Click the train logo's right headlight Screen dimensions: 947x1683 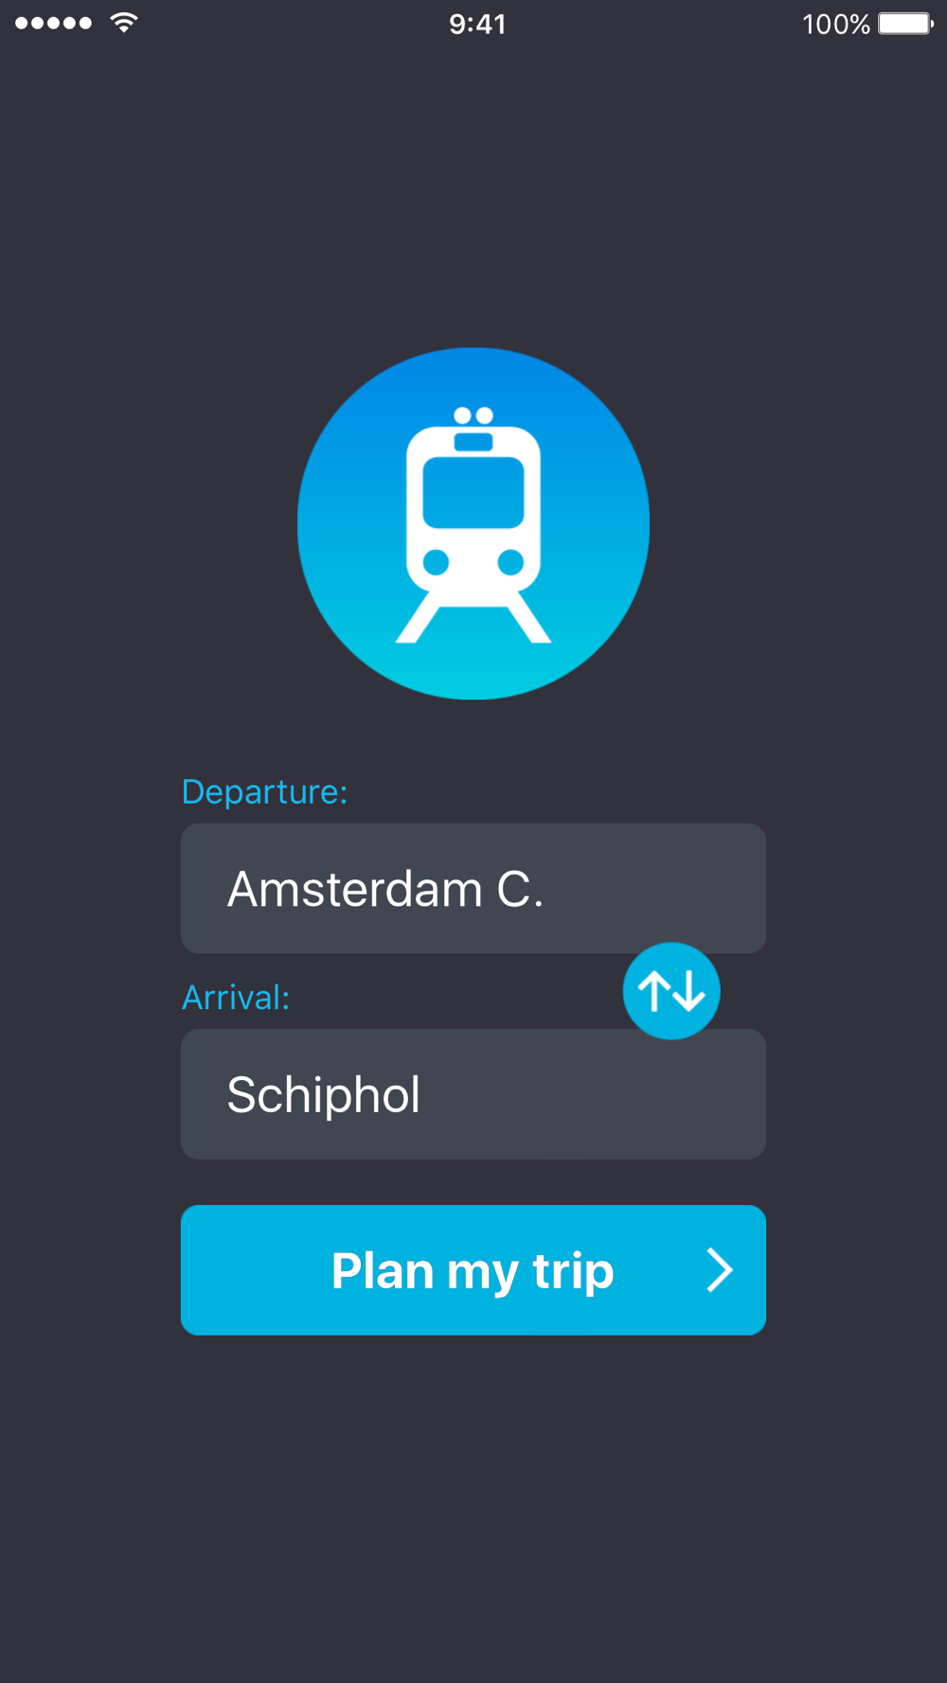point(510,562)
